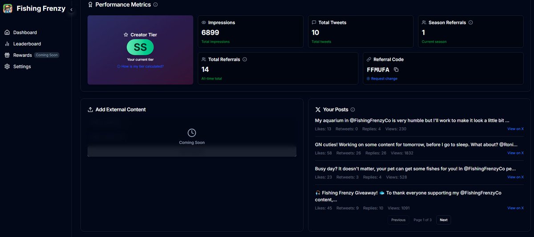
Task: Click the SS tier badge
Action: point(140,47)
